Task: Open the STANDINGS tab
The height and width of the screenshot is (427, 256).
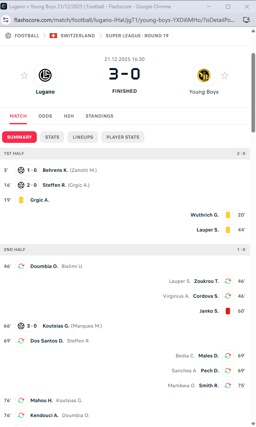Action: (99, 116)
